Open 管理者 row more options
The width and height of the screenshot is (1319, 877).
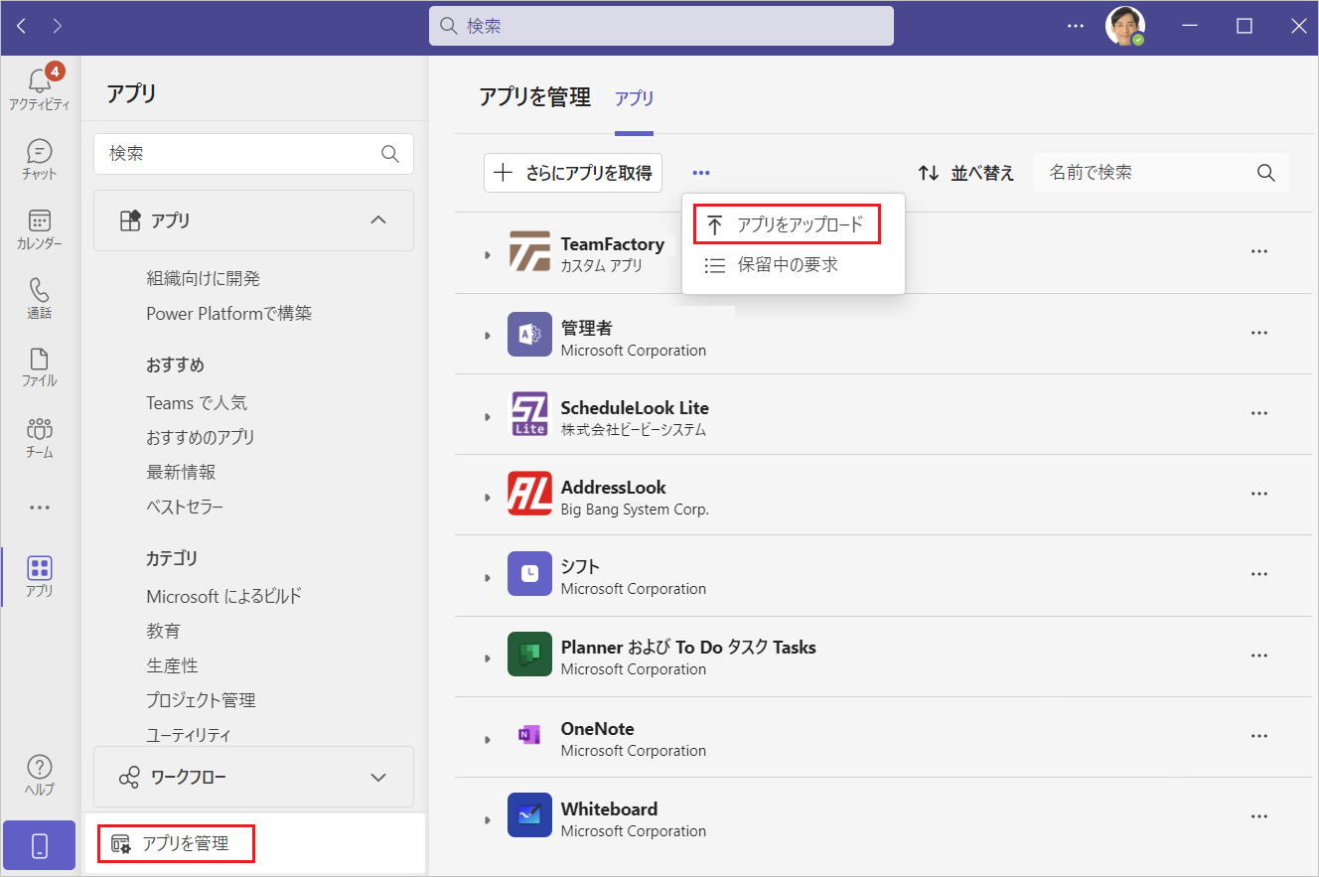(x=1259, y=334)
